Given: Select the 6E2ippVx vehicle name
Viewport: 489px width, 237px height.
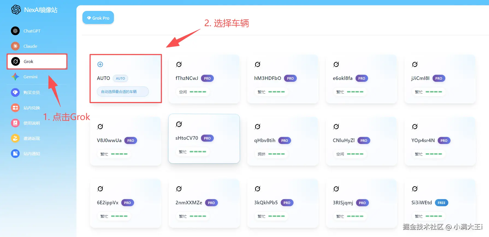Looking at the screenshot, I should coord(108,203).
